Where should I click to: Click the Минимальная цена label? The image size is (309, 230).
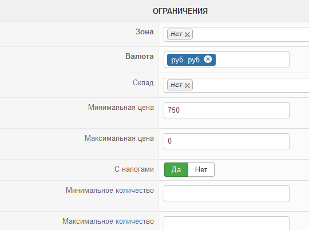click(121, 108)
